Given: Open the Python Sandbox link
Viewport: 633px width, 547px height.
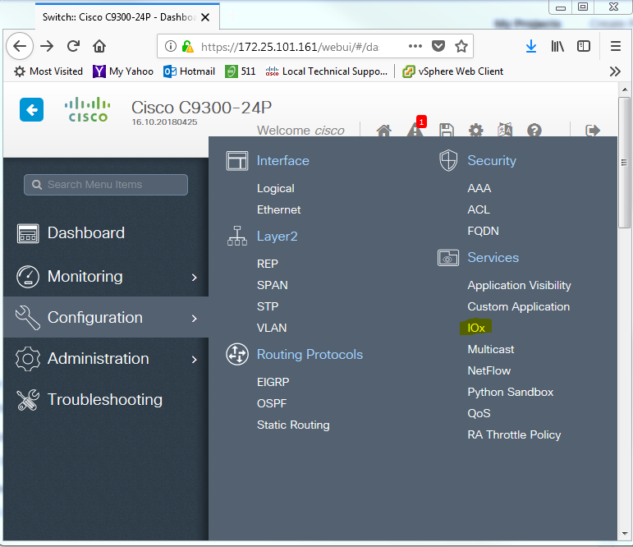Looking at the screenshot, I should click(x=510, y=392).
